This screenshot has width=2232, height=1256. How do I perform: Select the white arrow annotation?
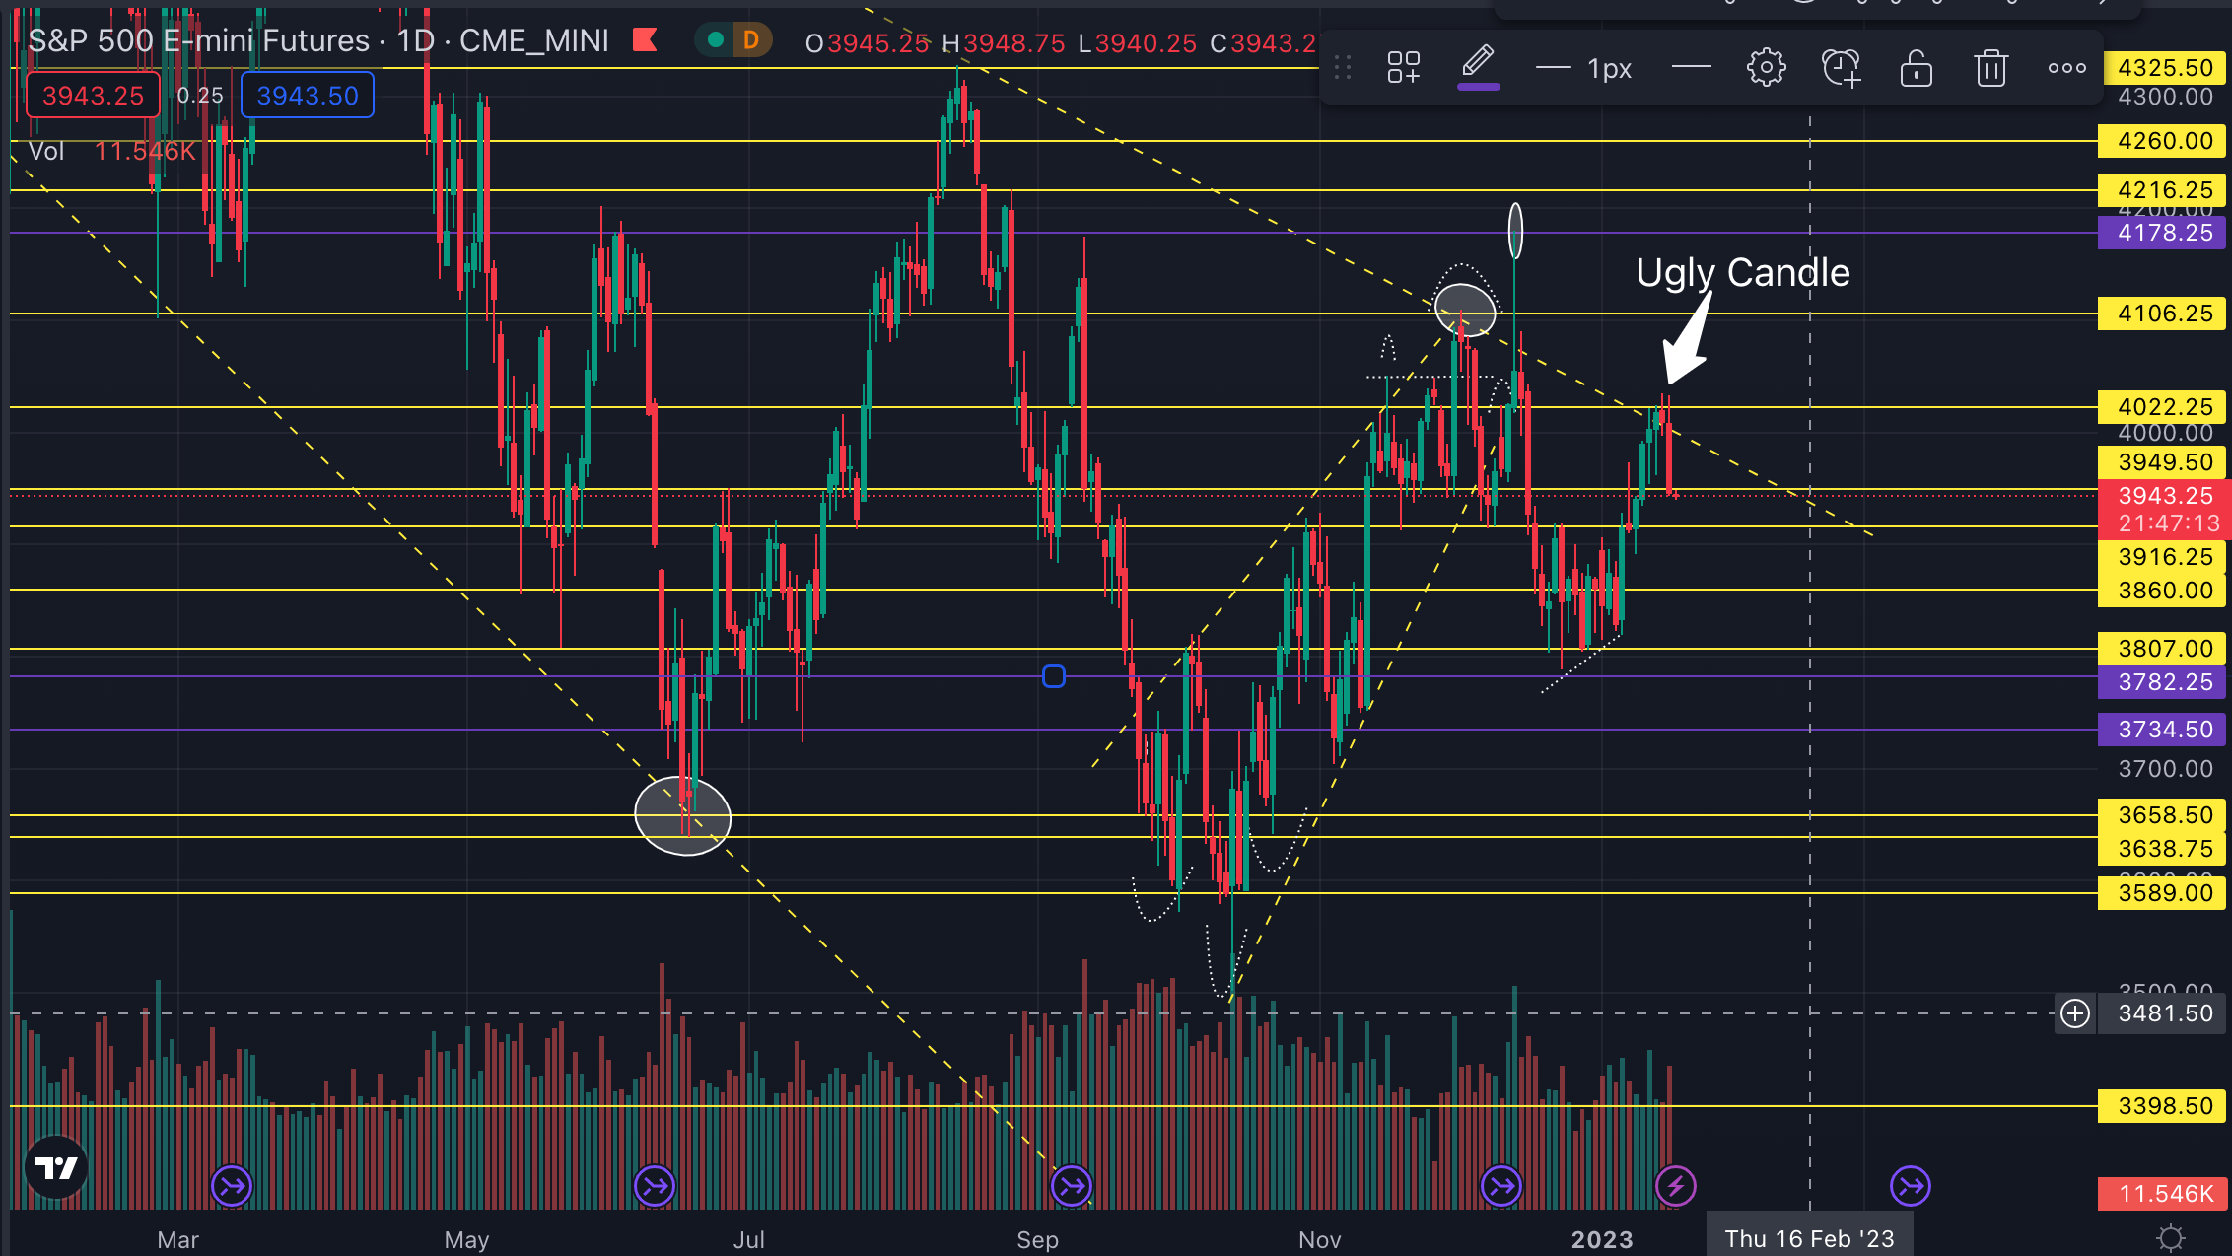pyautogui.click(x=1687, y=337)
